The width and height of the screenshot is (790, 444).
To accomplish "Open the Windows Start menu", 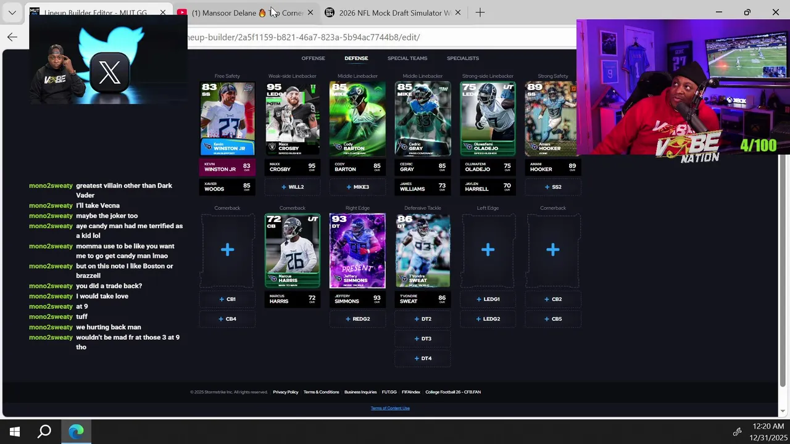I will click(x=15, y=432).
